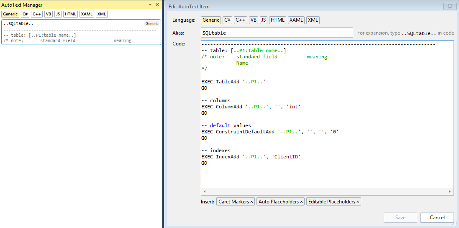
Task: Click inside the Code editor area
Action: click(x=327, y=118)
